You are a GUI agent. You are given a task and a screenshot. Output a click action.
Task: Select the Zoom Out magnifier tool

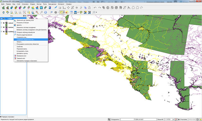click(x=16, y=12)
